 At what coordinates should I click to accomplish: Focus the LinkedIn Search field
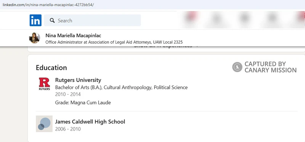tap(92, 21)
